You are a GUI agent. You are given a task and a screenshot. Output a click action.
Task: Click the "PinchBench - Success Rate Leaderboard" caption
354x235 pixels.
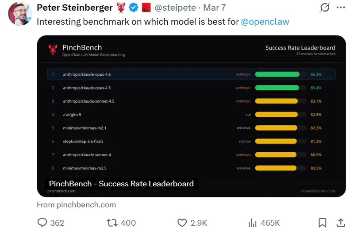[121, 184]
